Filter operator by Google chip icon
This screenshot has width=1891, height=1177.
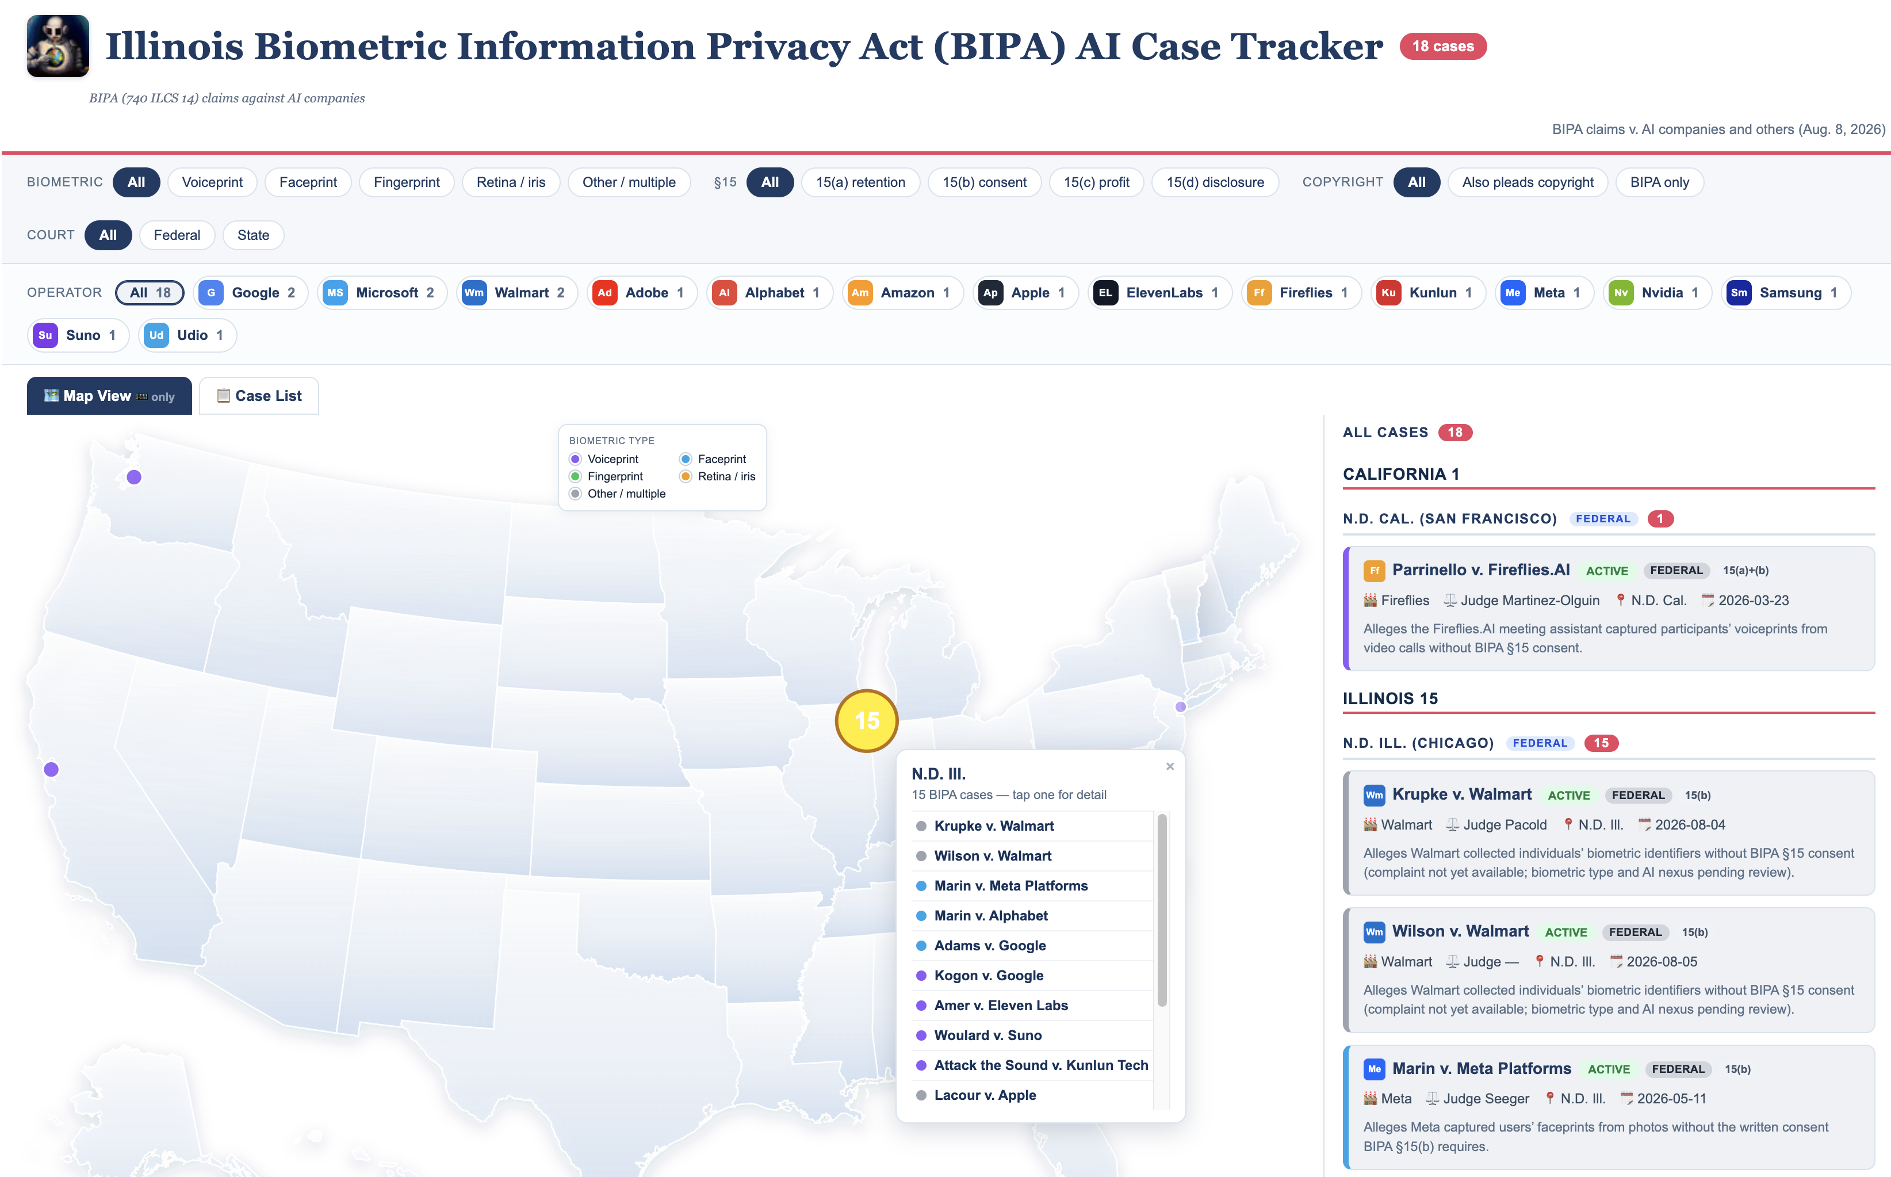(x=211, y=293)
